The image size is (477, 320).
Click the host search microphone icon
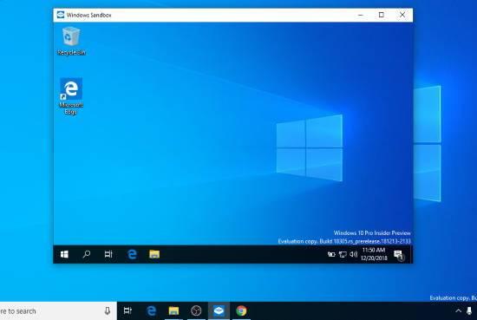[x=107, y=310]
